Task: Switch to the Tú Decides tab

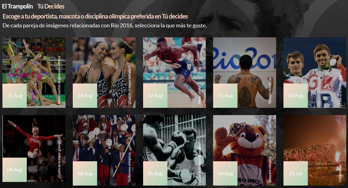Action: point(51,6)
